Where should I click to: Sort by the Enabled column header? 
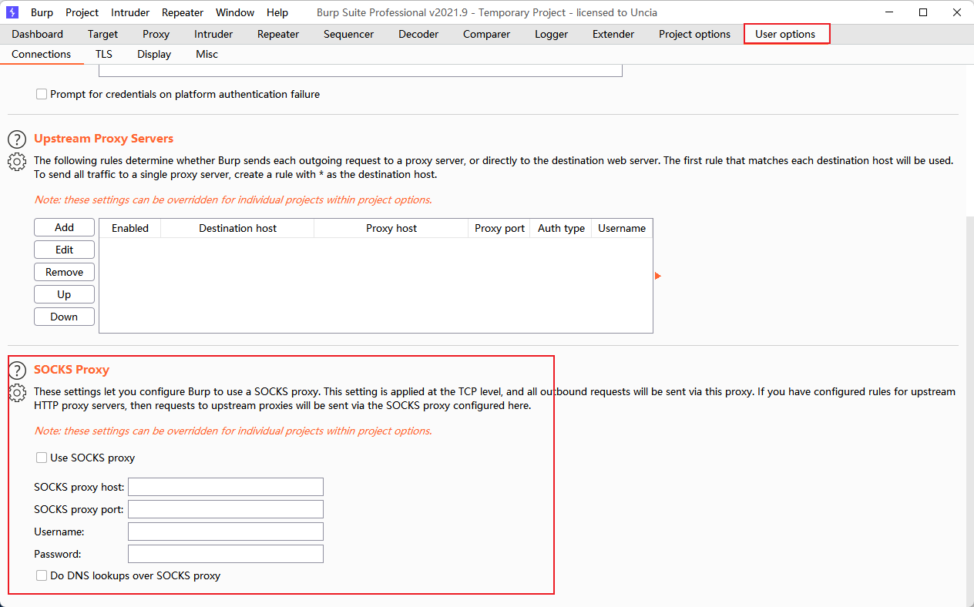(130, 228)
